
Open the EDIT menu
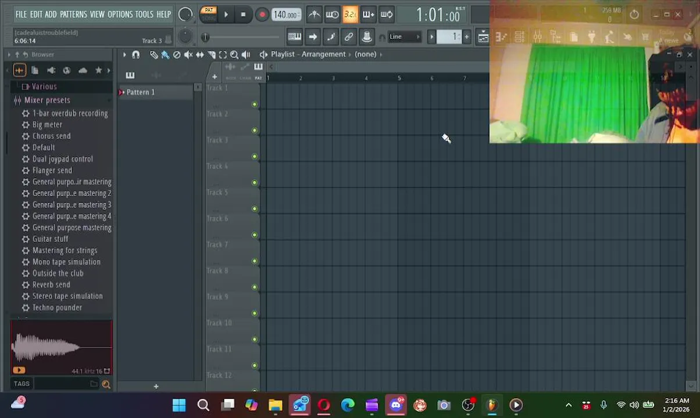(36, 14)
